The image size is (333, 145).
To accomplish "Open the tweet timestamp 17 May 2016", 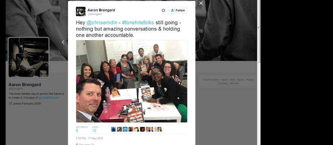I will point(90,138).
